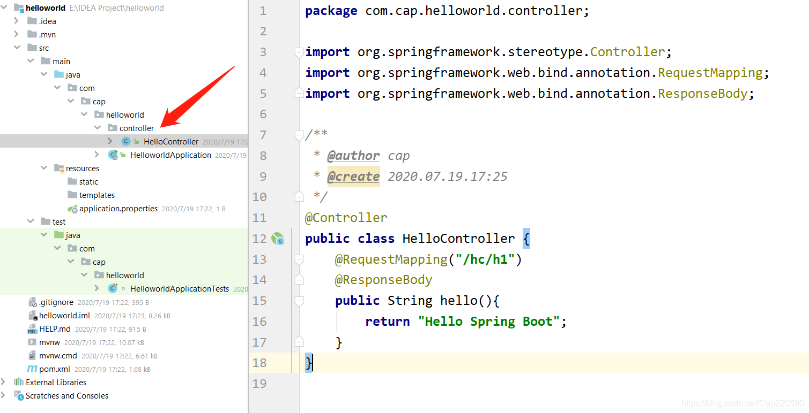Click the .idea folder icon

pos(32,21)
